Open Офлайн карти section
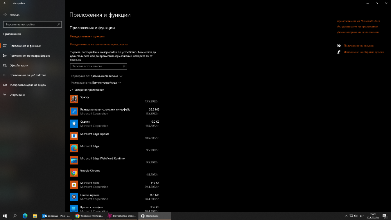The image size is (391, 220). (x=33, y=65)
